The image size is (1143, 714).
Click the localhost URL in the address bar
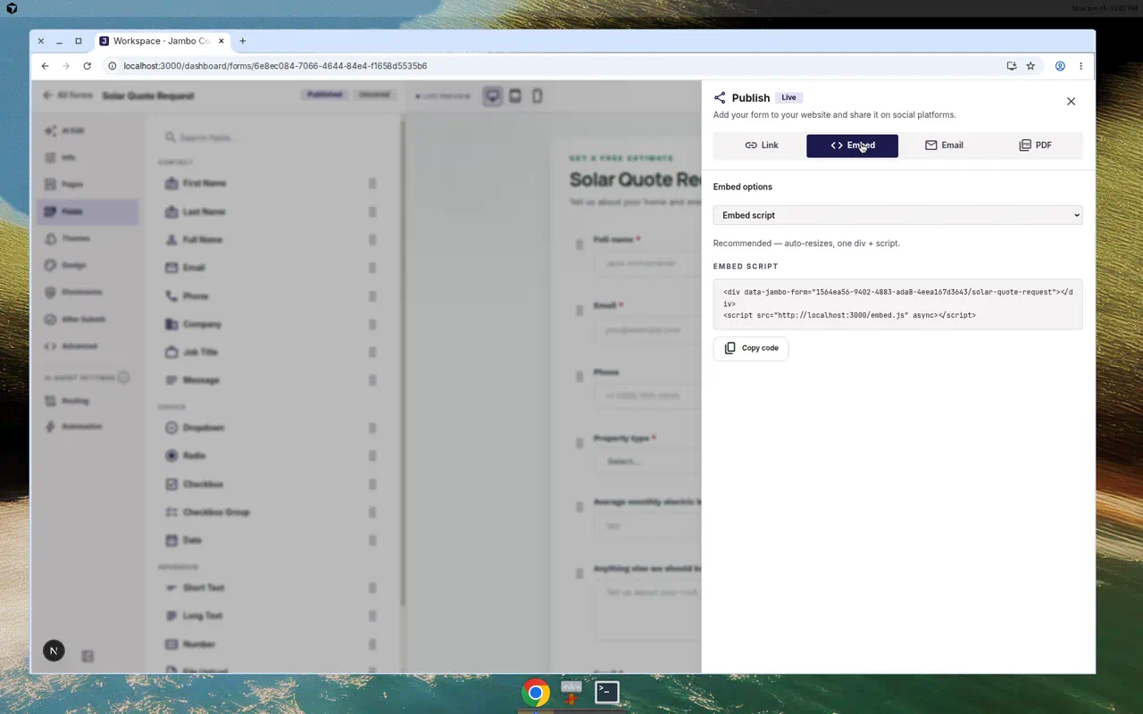click(275, 66)
